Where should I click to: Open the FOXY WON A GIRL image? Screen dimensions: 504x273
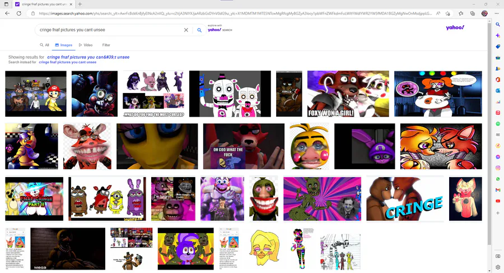348,94
